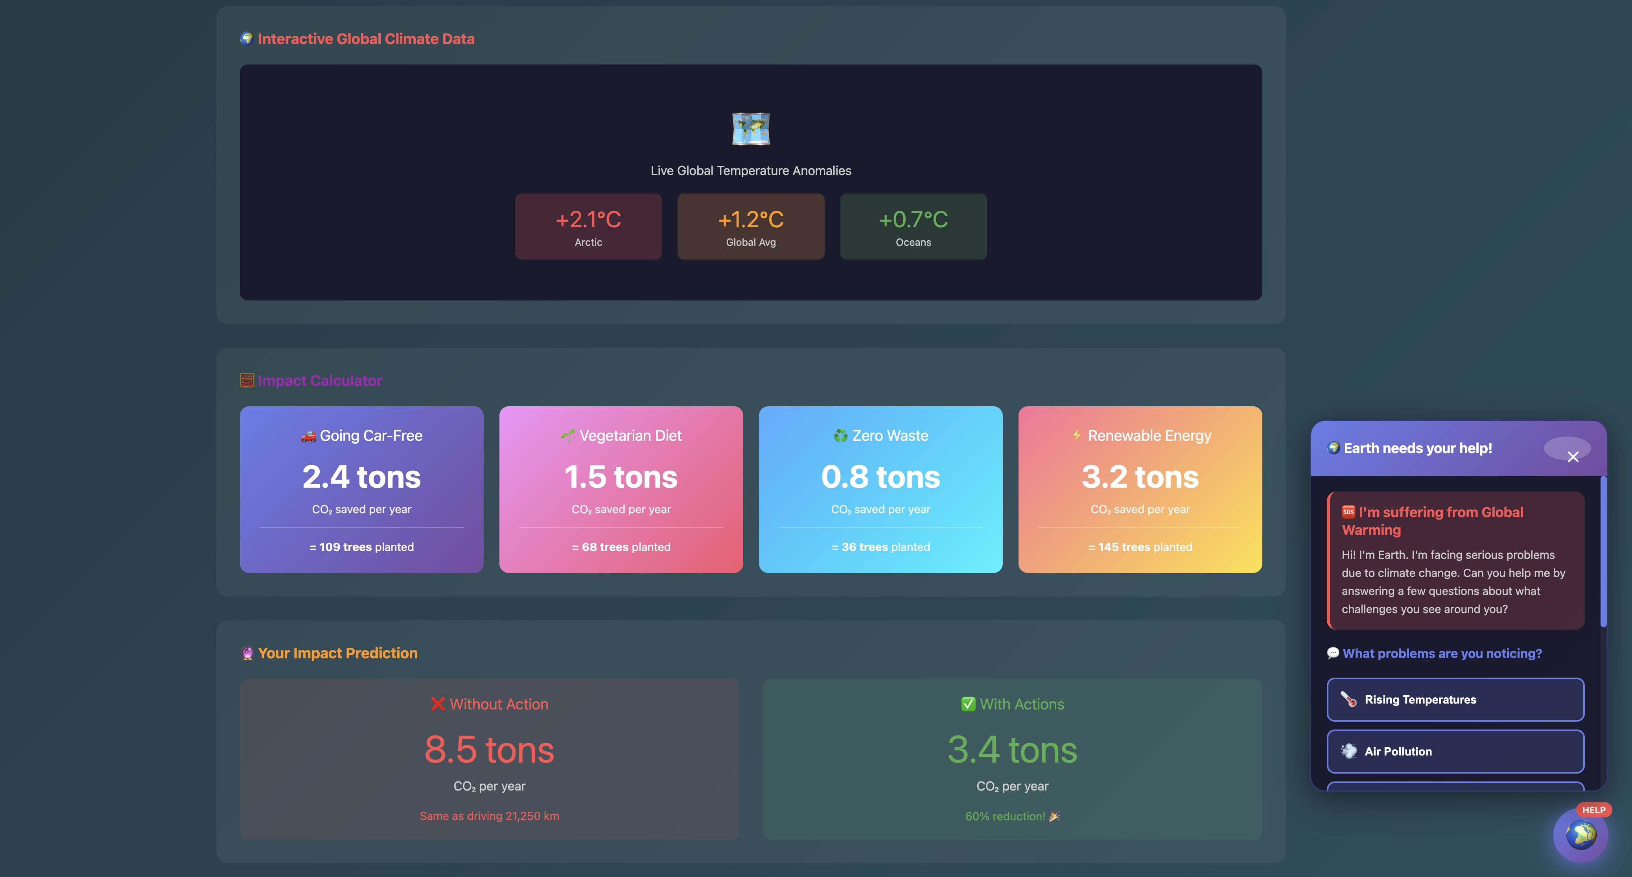Click the world map emoji icon
The height and width of the screenshot is (877, 1632).
751,129
